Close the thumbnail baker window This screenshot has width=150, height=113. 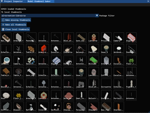pos(148,1)
